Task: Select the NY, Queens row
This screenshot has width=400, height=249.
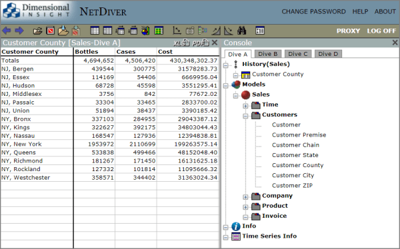Action: click(110, 152)
